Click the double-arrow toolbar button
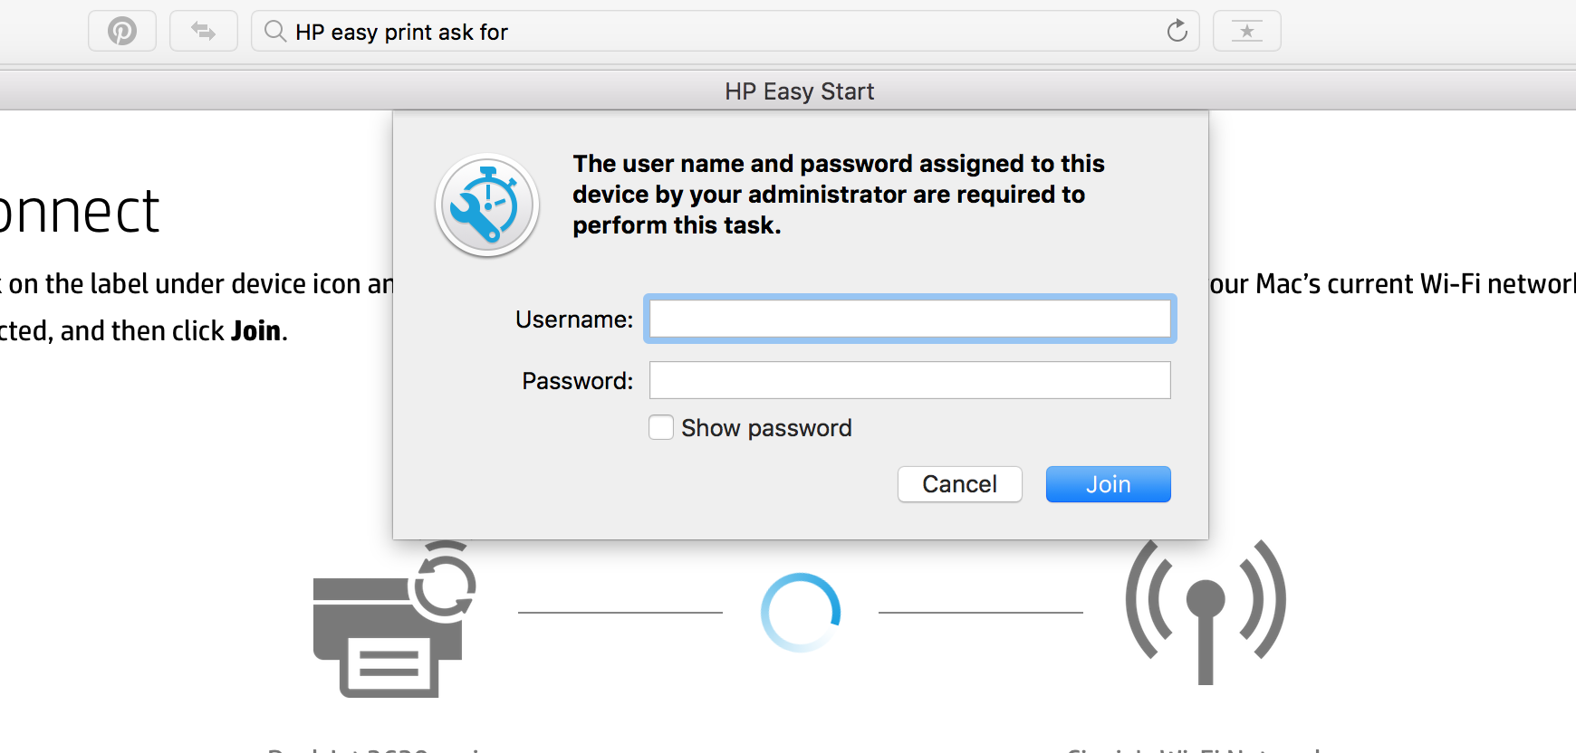This screenshot has width=1576, height=753. (x=204, y=32)
